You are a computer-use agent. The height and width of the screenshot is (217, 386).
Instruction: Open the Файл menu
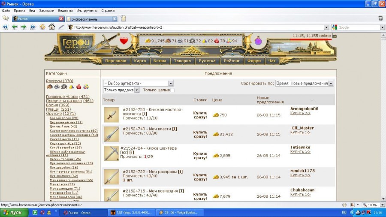tap(6, 11)
